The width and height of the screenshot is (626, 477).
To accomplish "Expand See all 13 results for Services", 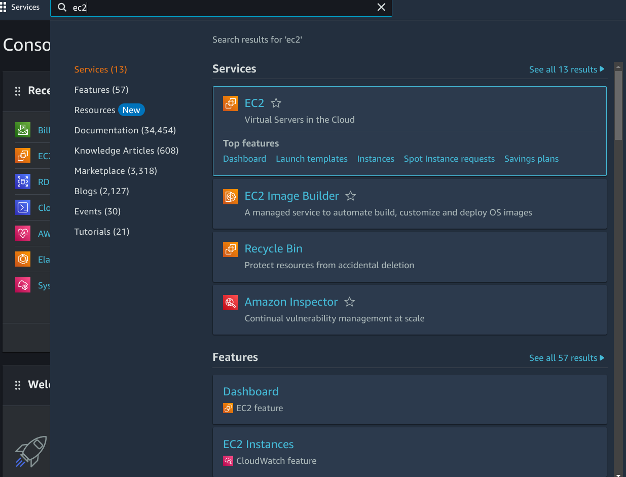I will pos(566,69).
